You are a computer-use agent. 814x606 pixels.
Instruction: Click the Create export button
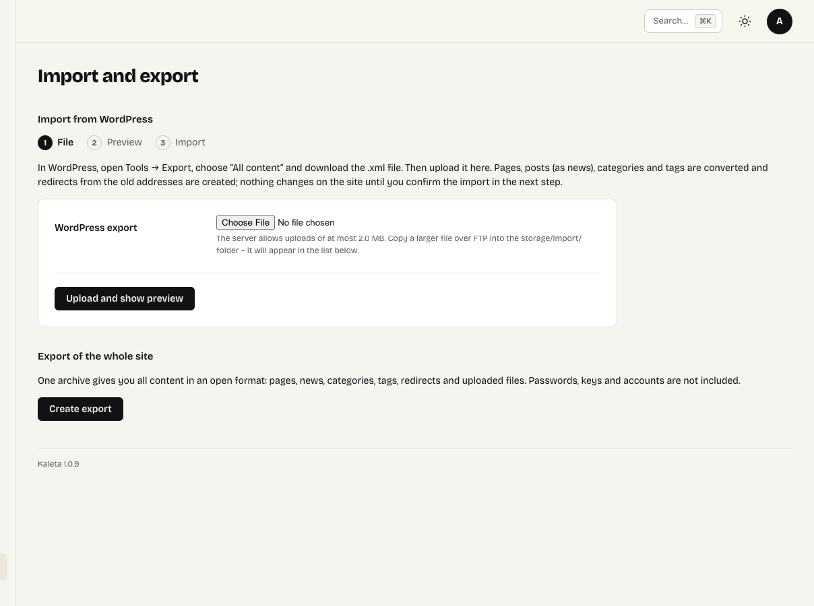pyautogui.click(x=80, y=409)
